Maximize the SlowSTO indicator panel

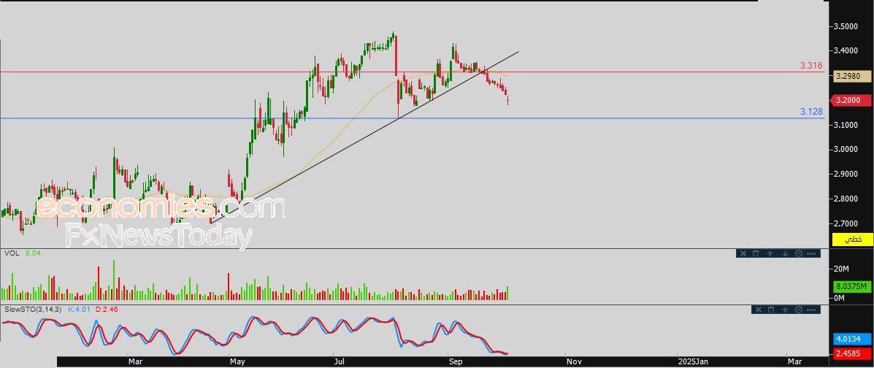(x=772, y=310)
